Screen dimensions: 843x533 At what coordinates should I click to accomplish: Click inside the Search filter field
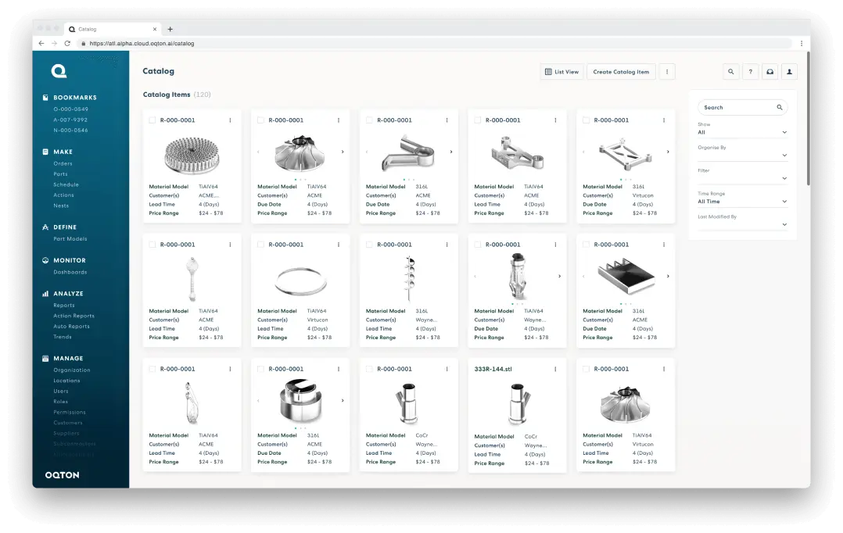click(735, 107)
